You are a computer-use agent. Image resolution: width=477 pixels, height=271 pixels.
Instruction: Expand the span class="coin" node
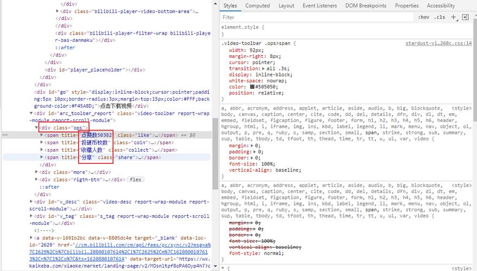(x=42, y=143)
